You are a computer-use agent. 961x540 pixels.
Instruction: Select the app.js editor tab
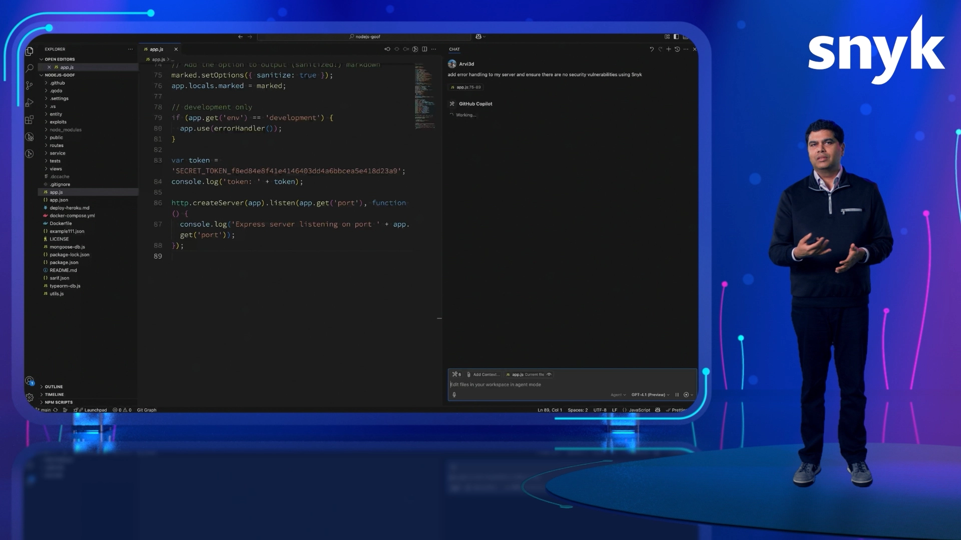point(157,49)
